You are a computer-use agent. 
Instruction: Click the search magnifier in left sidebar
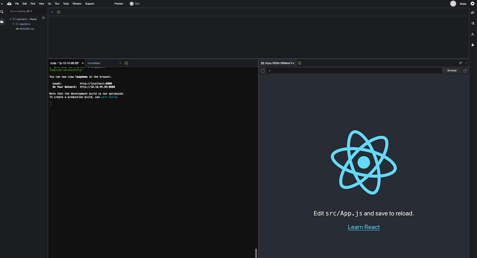click(x=2, y=12)
